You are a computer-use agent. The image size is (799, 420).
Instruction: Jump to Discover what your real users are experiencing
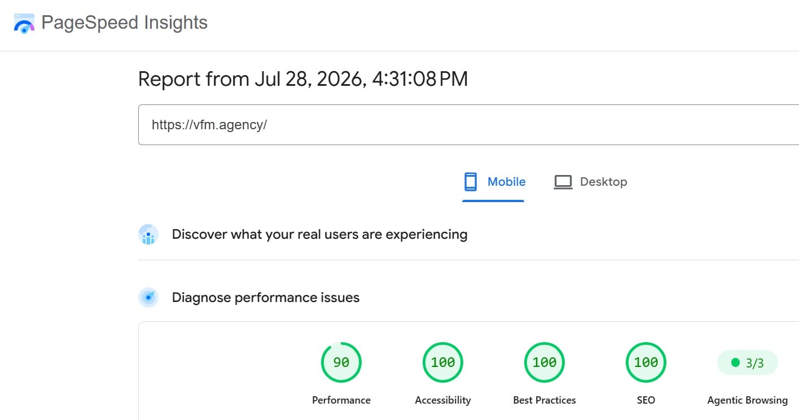tap(319, 234)
